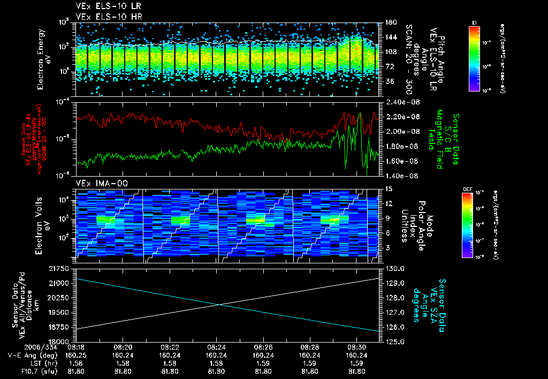
Task: Click the 20250 distance tick label
Action: coord(59,298)
